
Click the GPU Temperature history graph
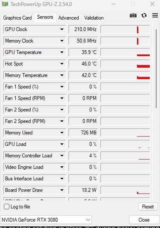click(125, 52)
